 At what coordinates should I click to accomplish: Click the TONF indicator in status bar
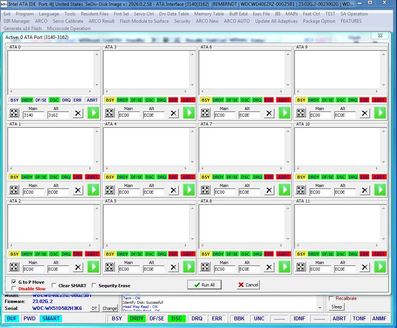click(x=359, y=319)
